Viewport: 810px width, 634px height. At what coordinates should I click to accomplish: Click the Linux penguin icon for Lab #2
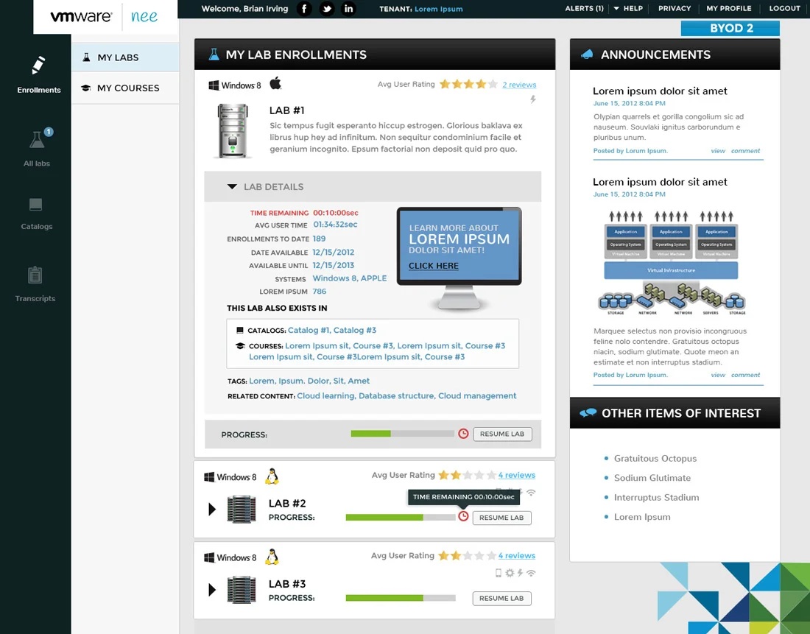(272, 476)
